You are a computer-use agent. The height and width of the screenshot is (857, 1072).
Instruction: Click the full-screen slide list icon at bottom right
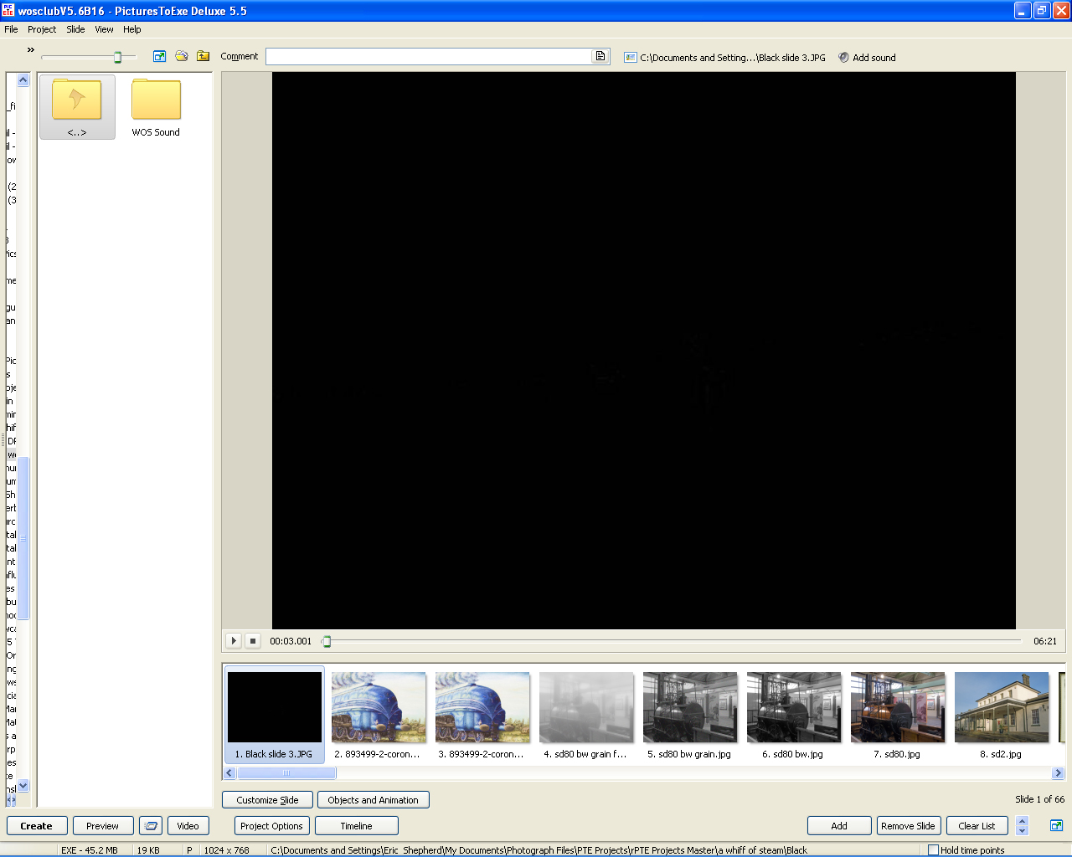click(x=1056, y=826)
